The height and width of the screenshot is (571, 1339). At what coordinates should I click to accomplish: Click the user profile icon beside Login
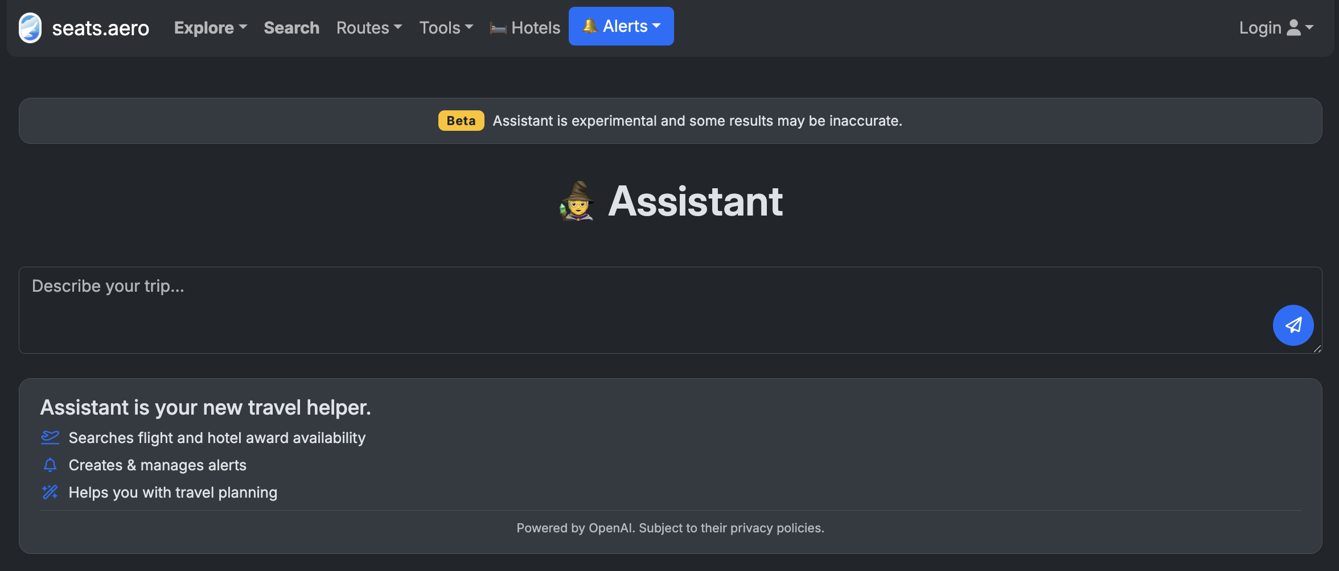[x=1293, y=28]
